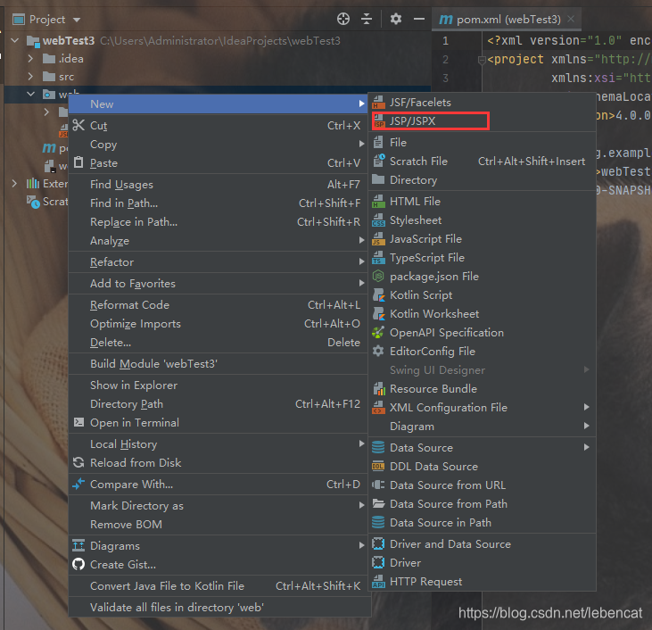Image resolution: width=652 pixels, height=630 pixels.
Task: Click the Scratch File icon
Action: coord(379,161)
